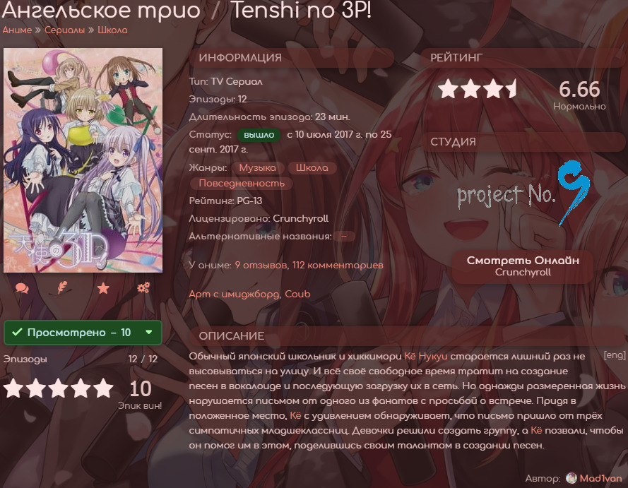Expand the Просмотрено status dropdown arrow
The image size is (628, 488).
(149, 332)
